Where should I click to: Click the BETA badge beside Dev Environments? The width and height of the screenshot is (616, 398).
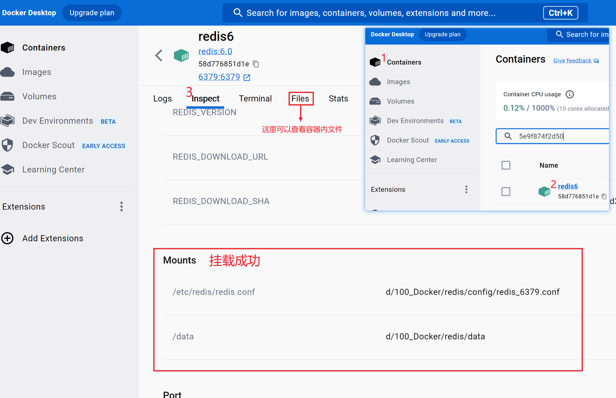coord(108,122)
